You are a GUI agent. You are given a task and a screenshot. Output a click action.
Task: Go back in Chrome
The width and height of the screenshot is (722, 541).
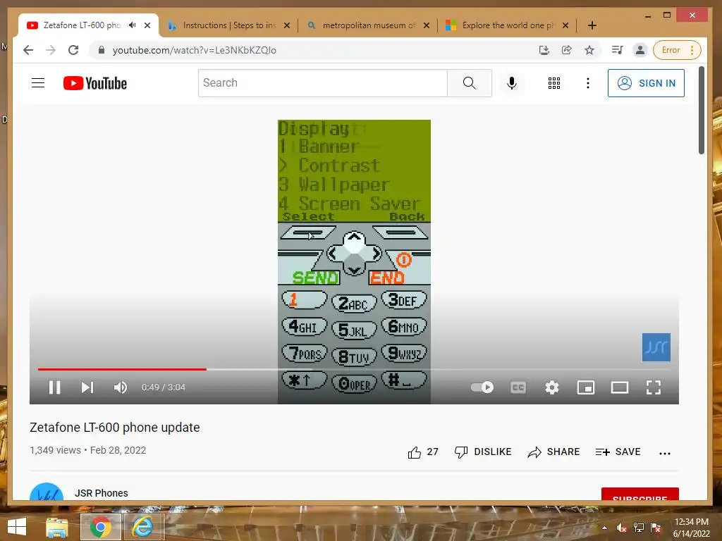[x=28, y=50]
